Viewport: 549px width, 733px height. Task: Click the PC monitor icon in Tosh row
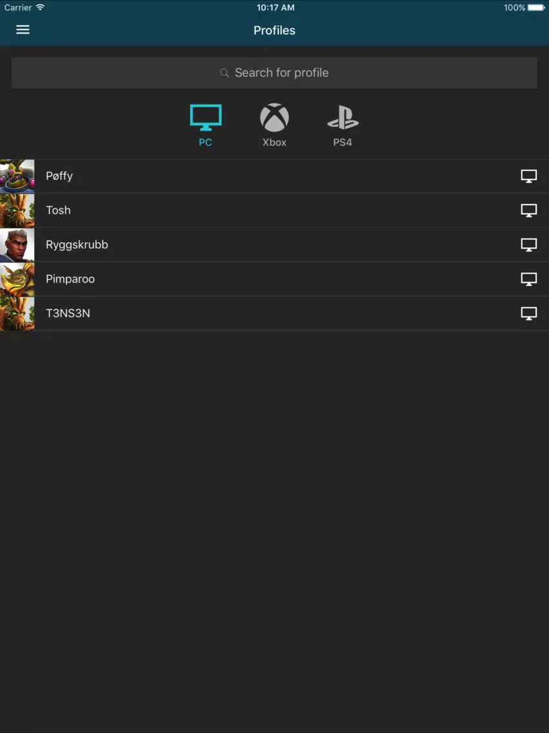529,210
